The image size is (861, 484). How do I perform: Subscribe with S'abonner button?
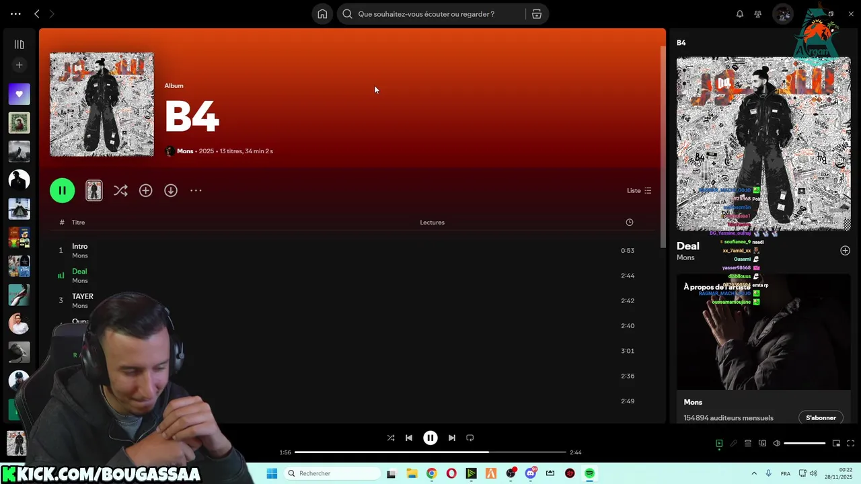click(x=821, y=417)
